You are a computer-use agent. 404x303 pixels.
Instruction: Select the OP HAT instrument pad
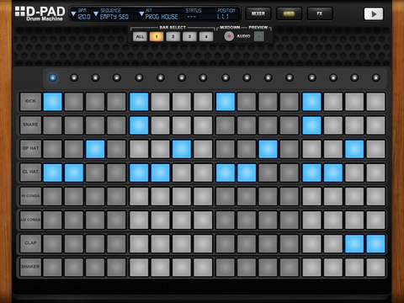tap(30, 148)
